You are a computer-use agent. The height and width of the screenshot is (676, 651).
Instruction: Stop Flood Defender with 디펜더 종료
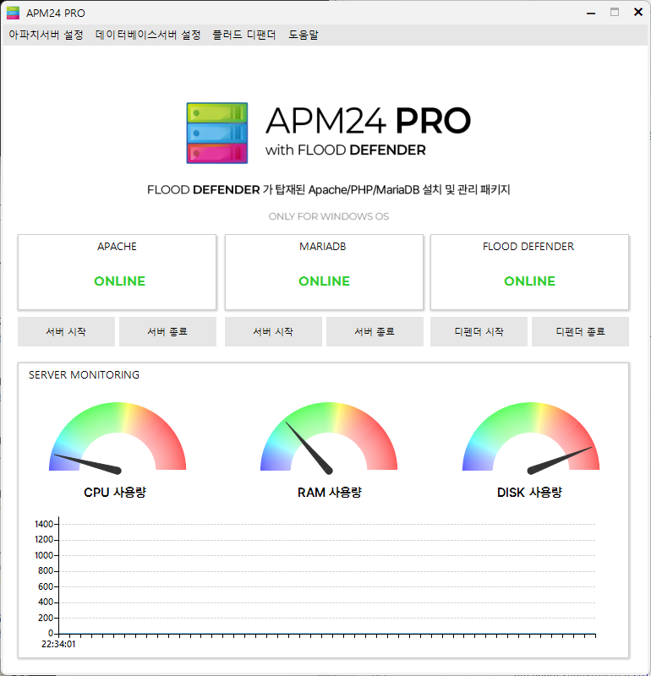pos(580,331)
